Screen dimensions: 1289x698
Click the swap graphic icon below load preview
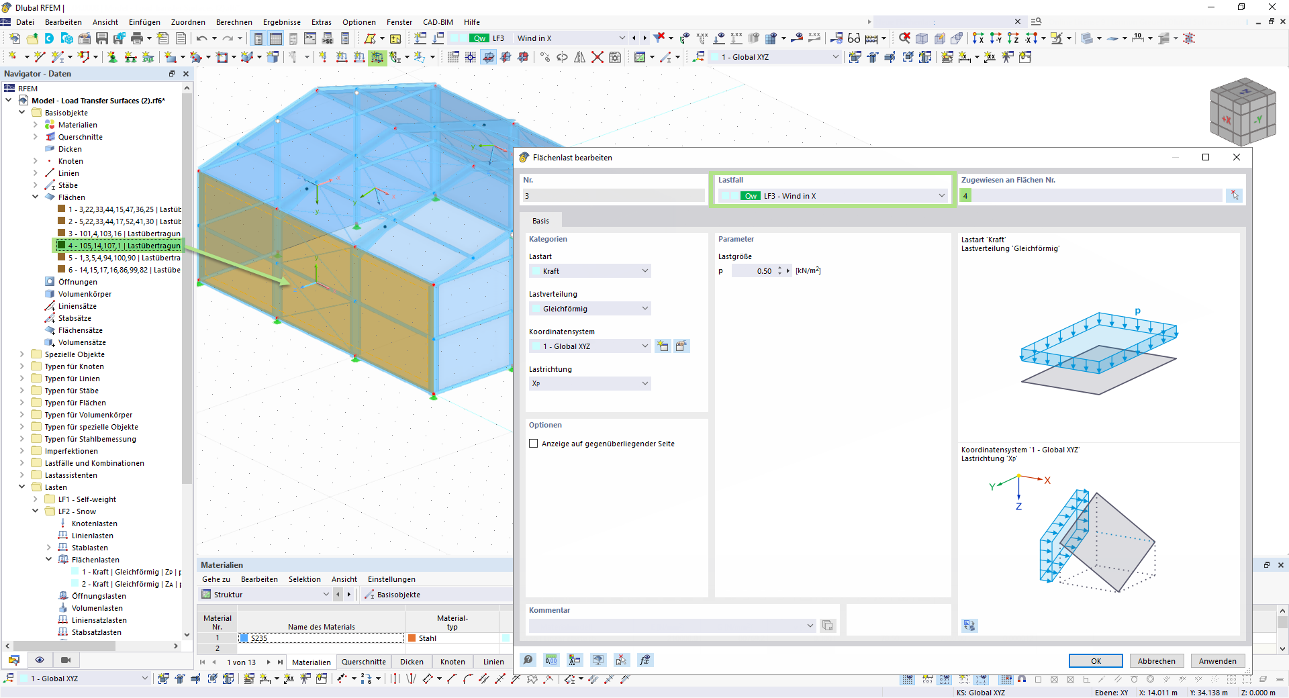(x=969, y=626)
